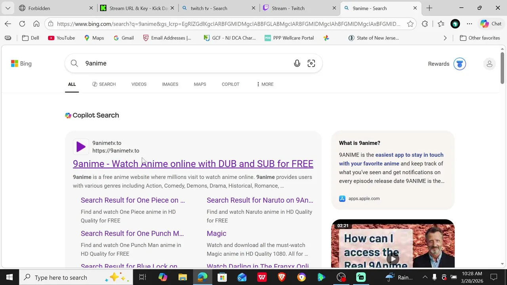
Task: Select the IMAGES tab
Action: [170, 84]
